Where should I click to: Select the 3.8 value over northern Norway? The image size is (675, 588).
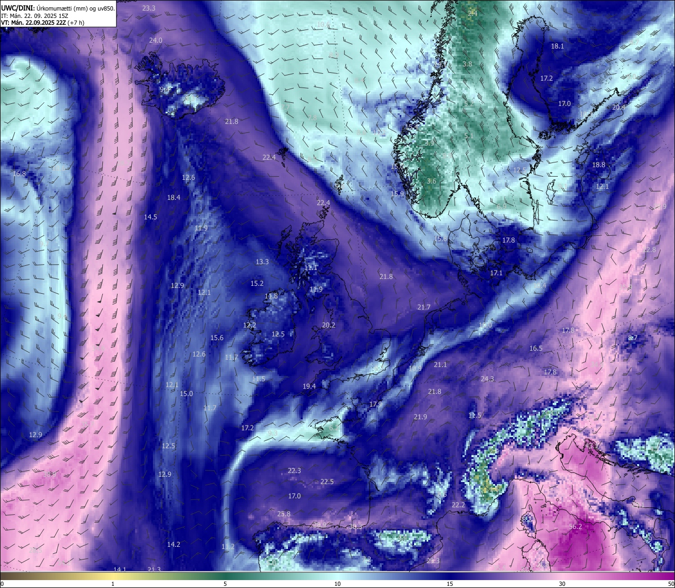coord(467,64)
